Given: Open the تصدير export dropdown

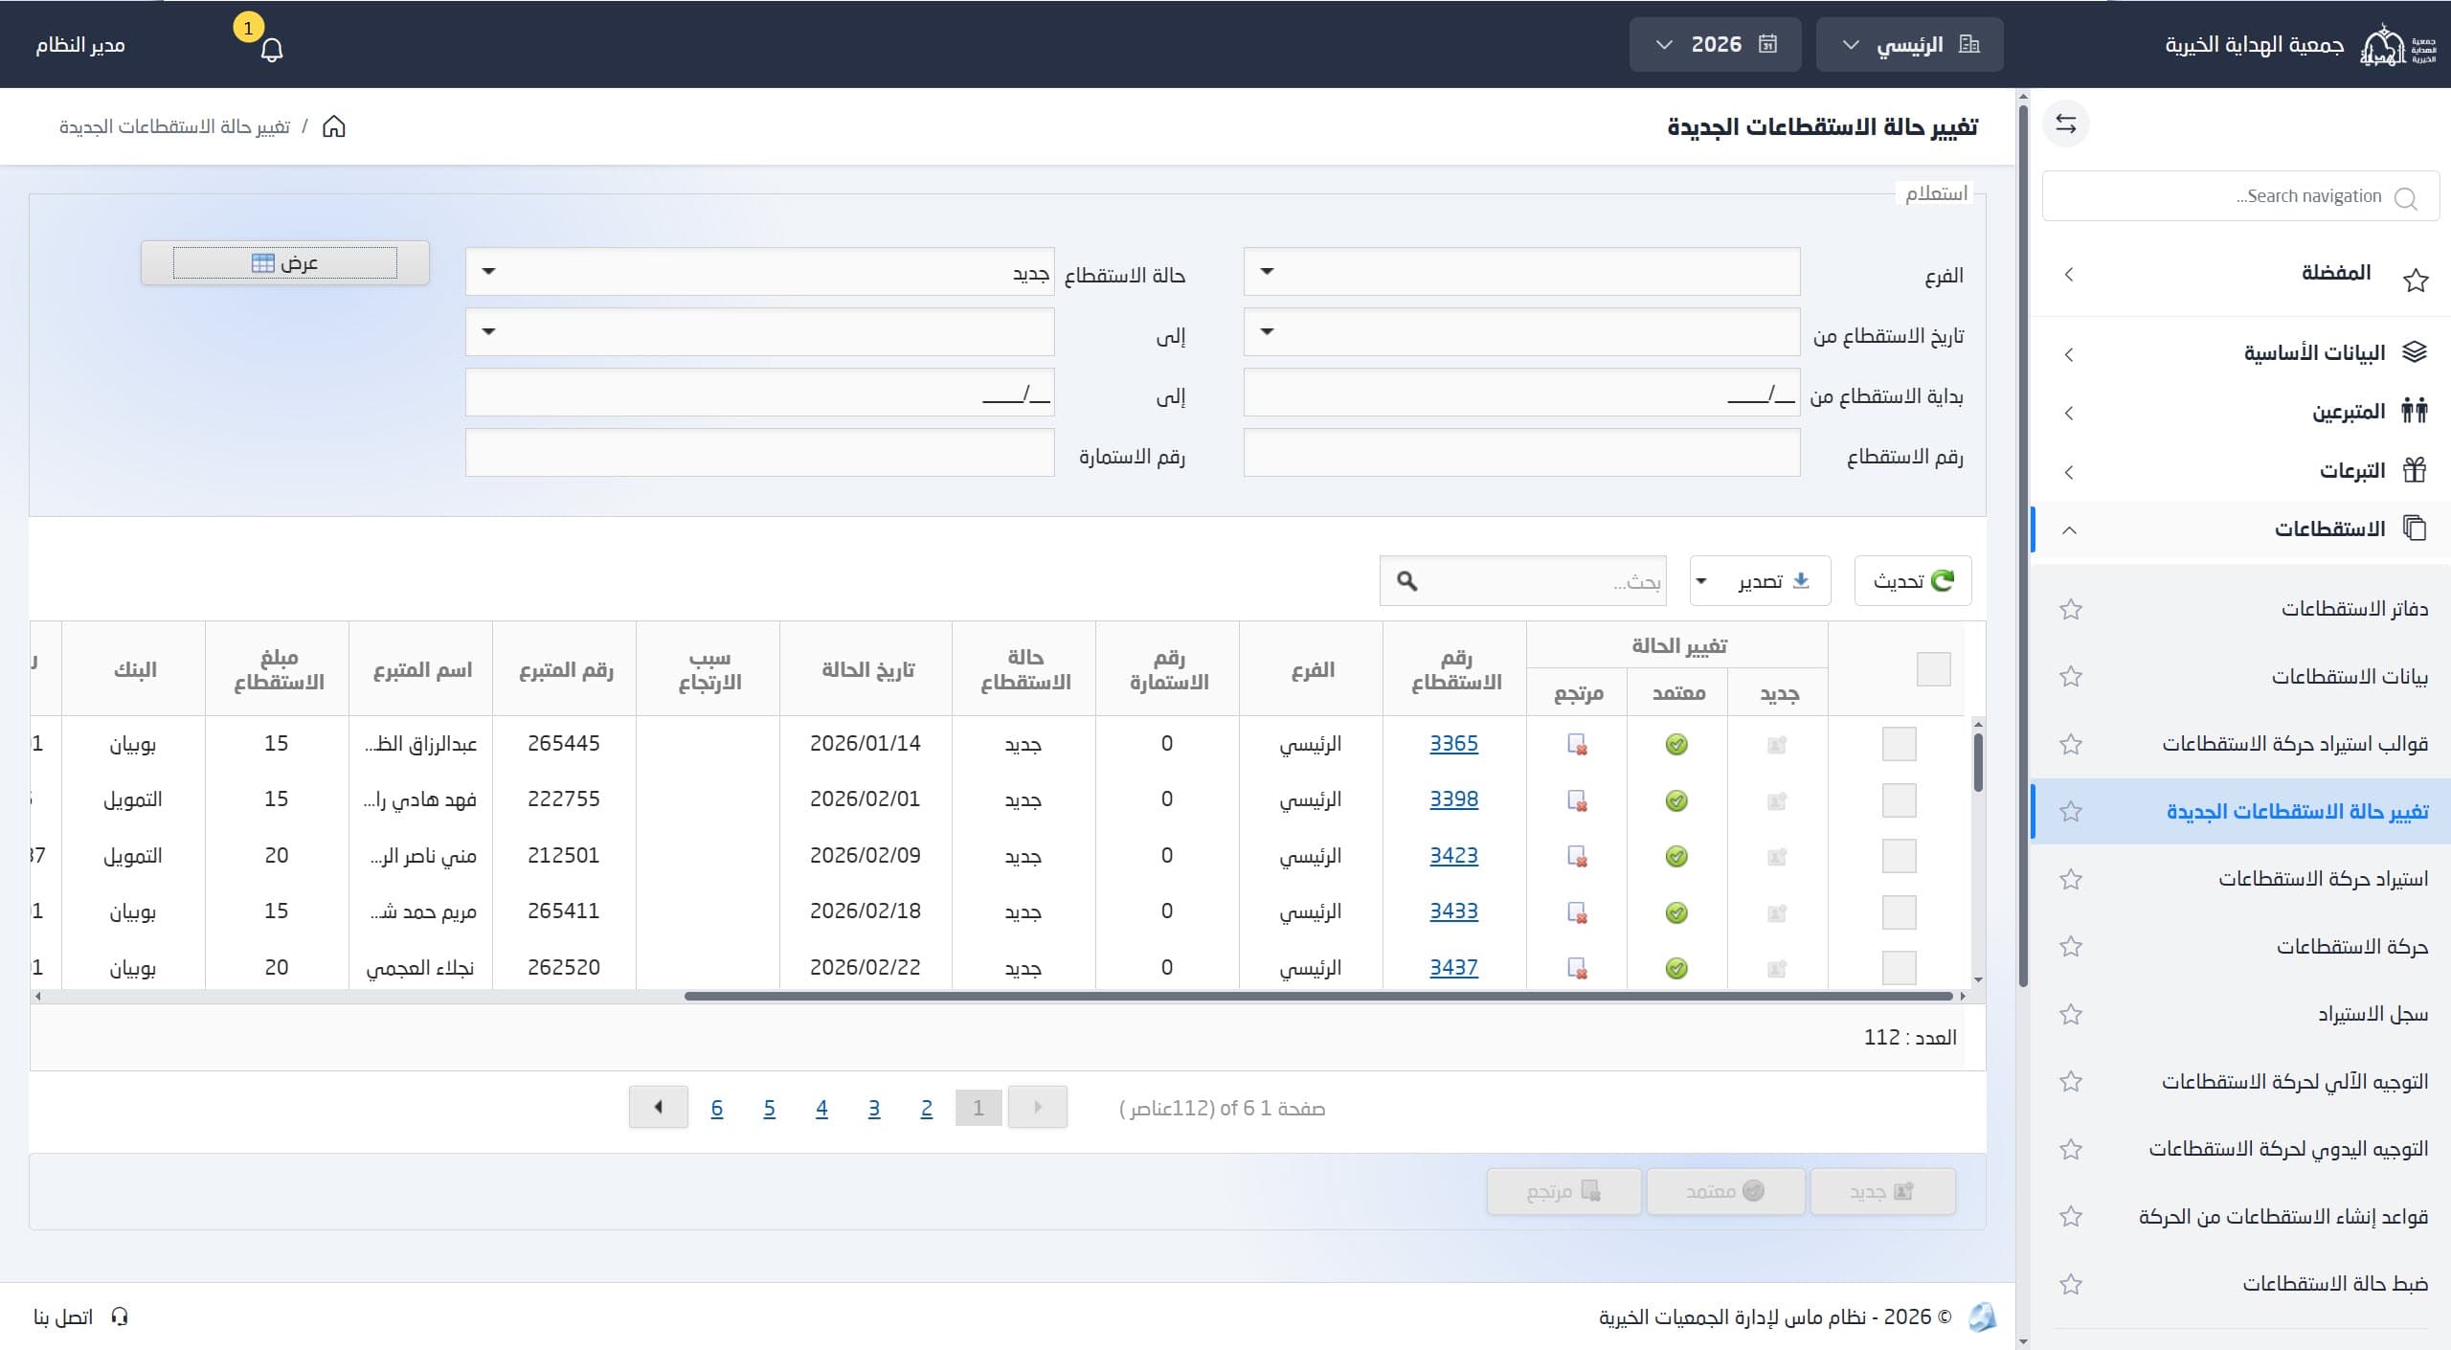Looking at the screenshot, I should (x=1760, y=581).
